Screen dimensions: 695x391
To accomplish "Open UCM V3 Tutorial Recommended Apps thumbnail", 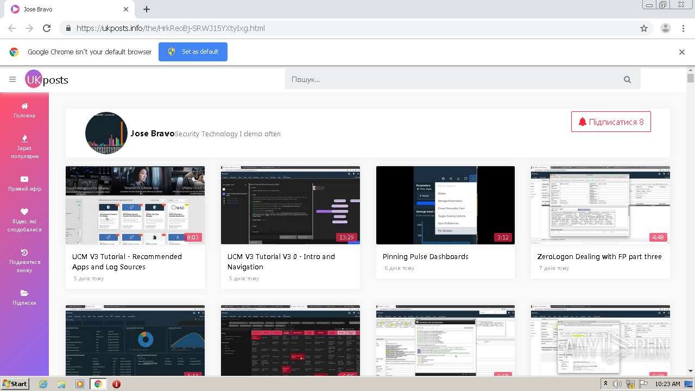I will click(135, 205).
